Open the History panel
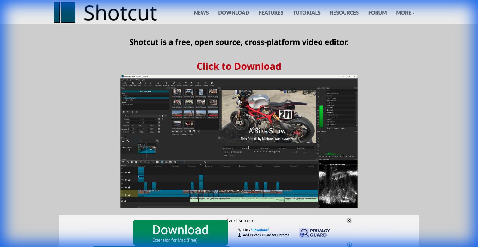 pyautogui.click(x=186, y=83)
